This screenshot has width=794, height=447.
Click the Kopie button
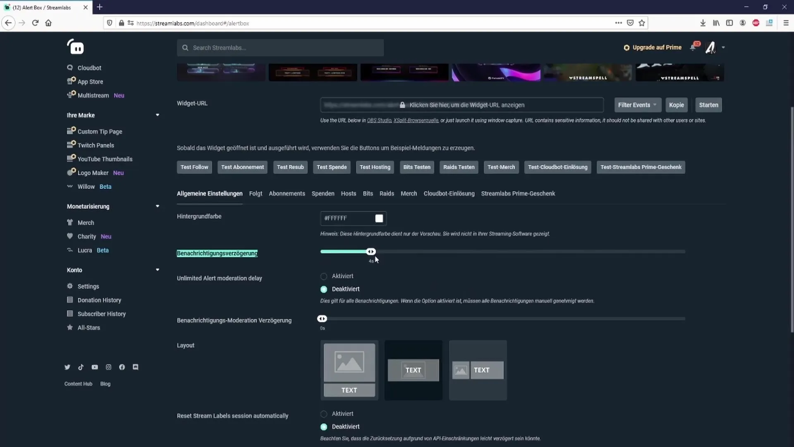tap(677, 105)
